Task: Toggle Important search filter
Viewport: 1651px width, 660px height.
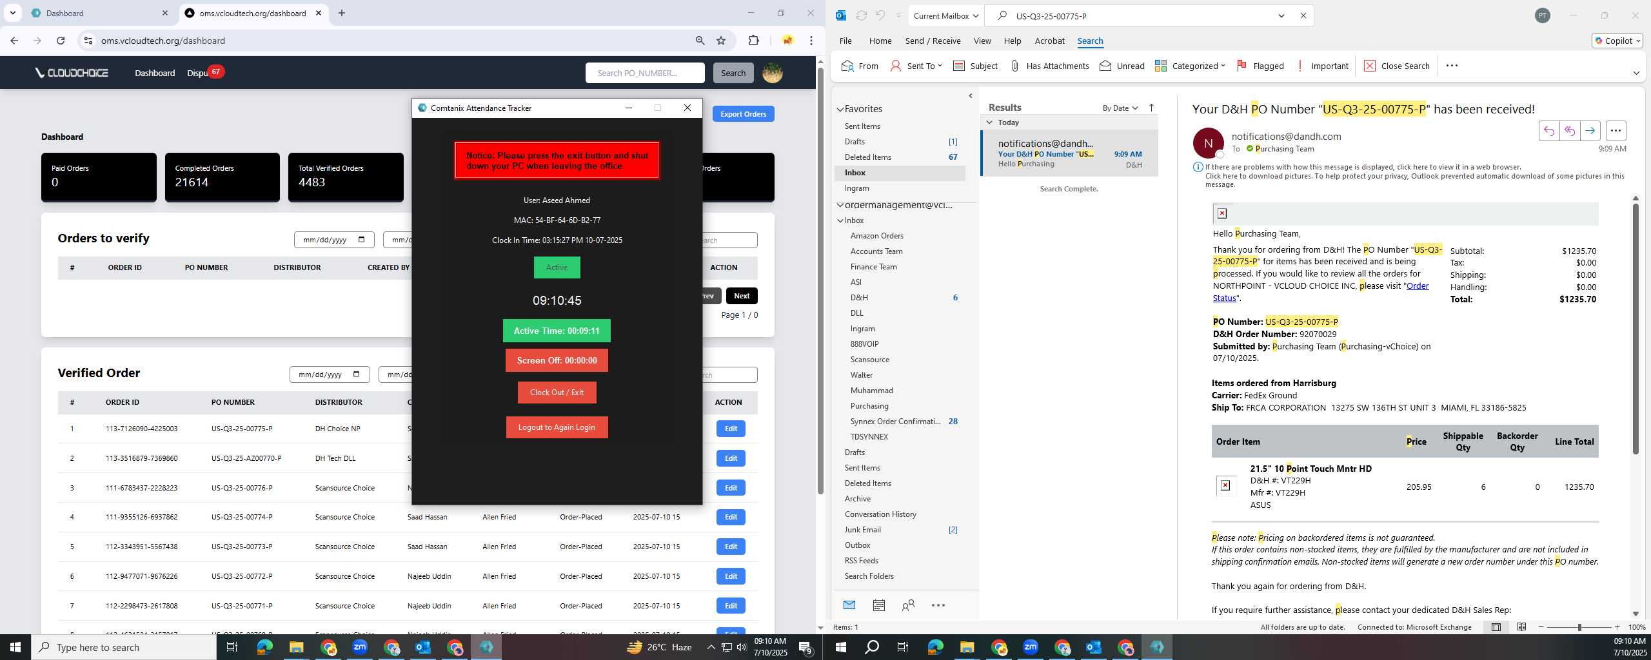Action: click(1321, 66)
